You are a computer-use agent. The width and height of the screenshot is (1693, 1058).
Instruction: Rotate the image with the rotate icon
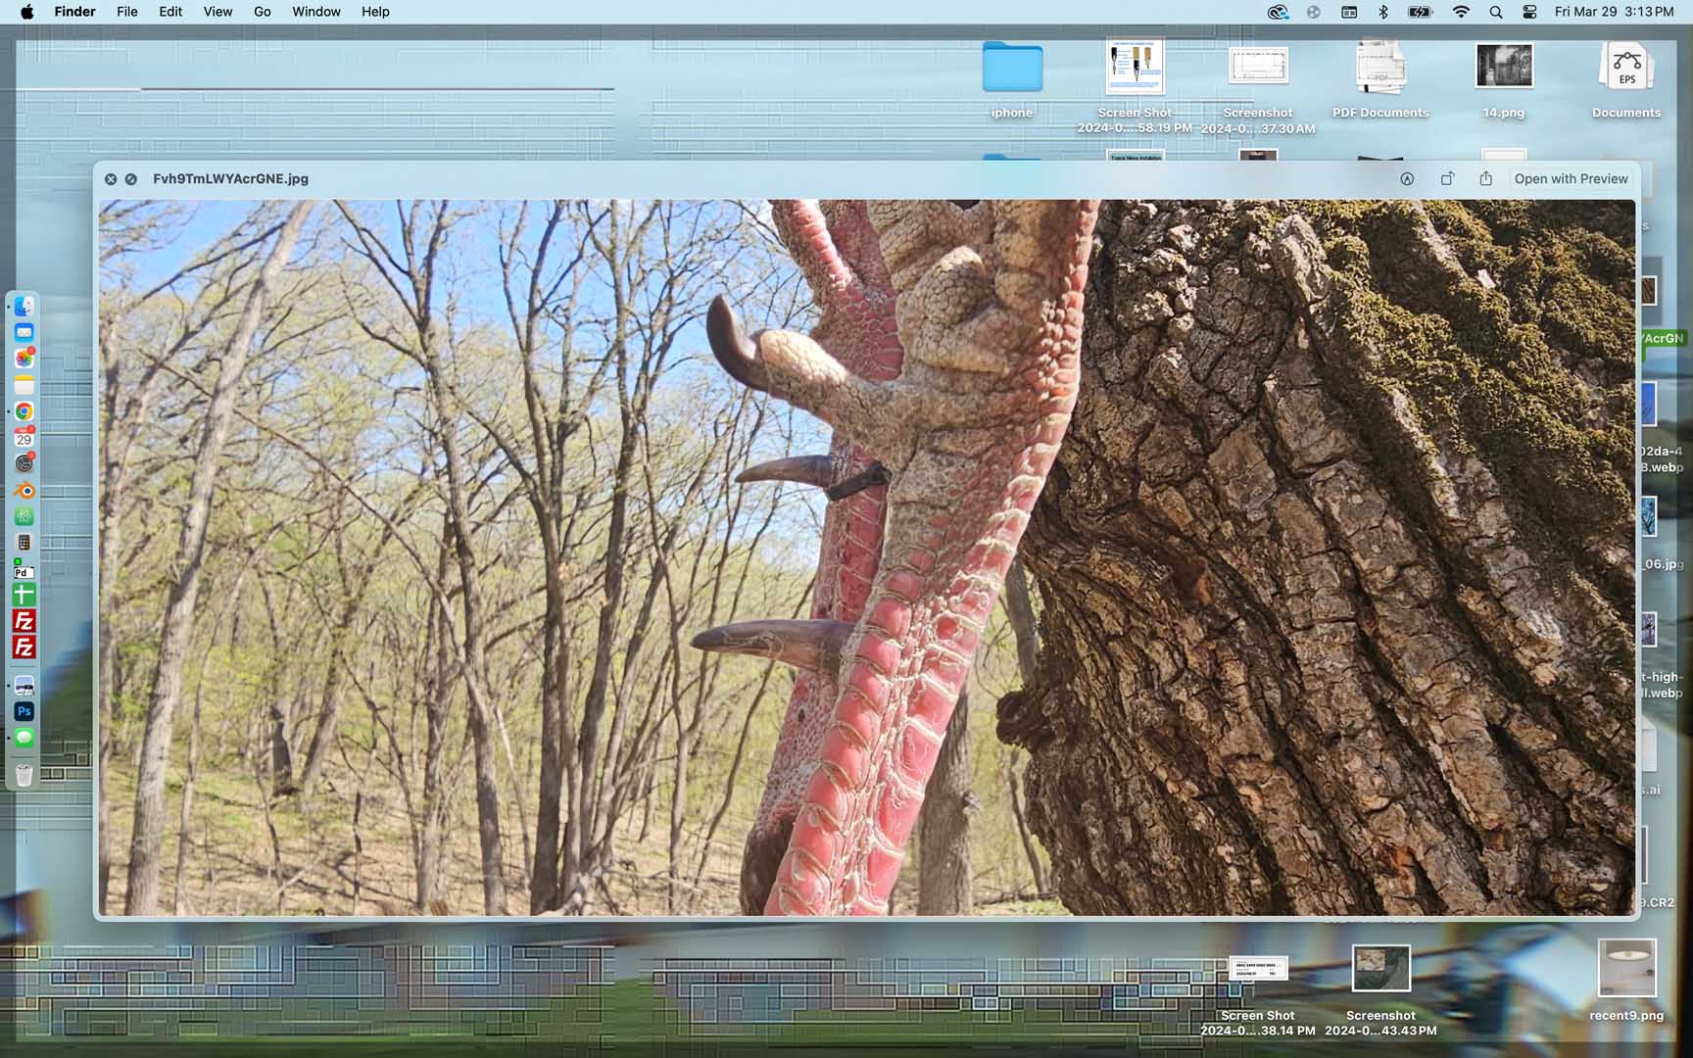(1447, 179)
